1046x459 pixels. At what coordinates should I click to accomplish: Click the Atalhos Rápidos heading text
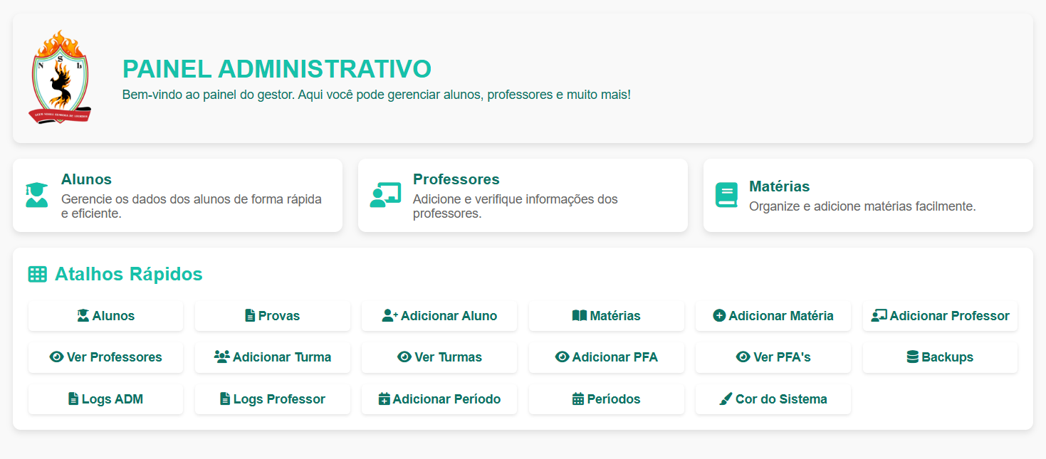coord(129,274)
